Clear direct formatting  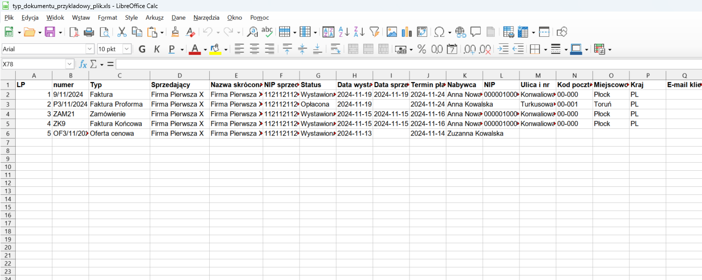[190, 32]
